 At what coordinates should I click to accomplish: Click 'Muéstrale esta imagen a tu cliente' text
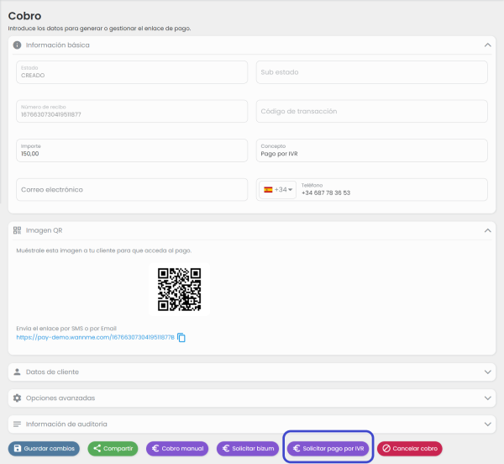[x=104, y=250]
